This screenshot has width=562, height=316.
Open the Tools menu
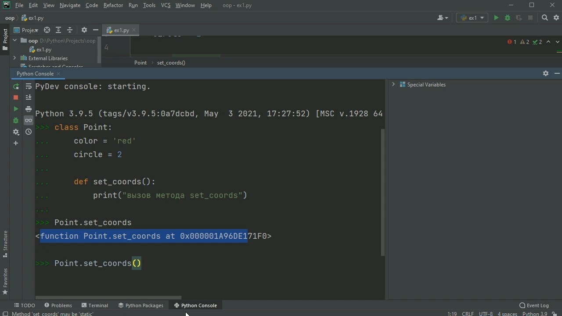(x=149, y=5)
